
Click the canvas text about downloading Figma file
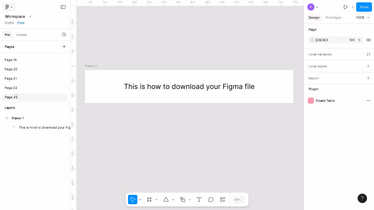[x=189, y=87]
